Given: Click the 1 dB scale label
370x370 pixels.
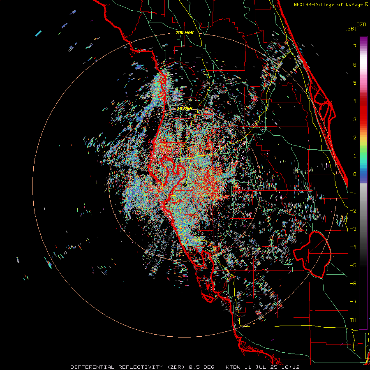Looking at the screenshot, I should point(355,156).
